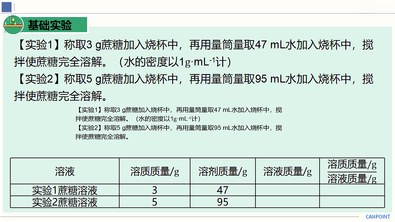This screenshot has height=222, width=395.
Task: Click the 溶剂质量/g column header
Action: pyautogui.click(x=223, y=171)
